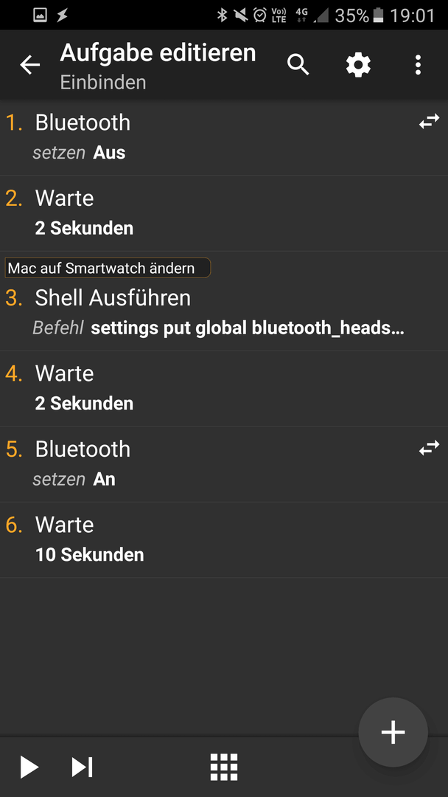
Task: Open step 5 Bluetooth setzen An
Action: [224, 465]
